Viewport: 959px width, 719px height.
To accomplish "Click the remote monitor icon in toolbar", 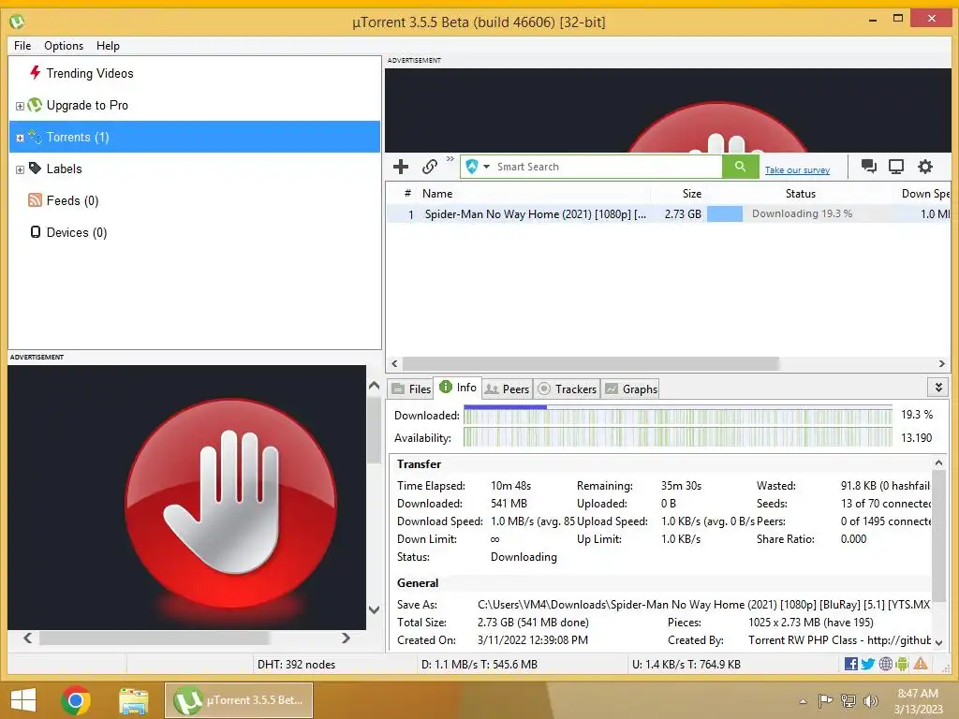I will 896,167.
